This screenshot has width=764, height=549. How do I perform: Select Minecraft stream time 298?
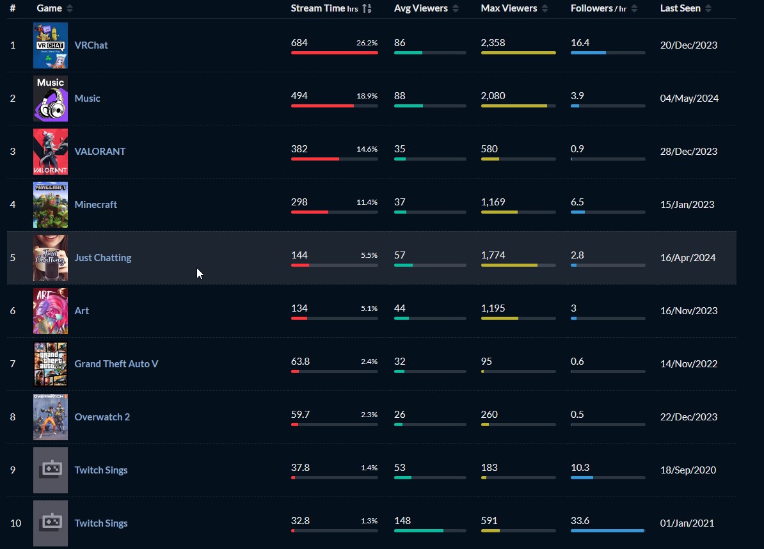click(x=299, y=202)
